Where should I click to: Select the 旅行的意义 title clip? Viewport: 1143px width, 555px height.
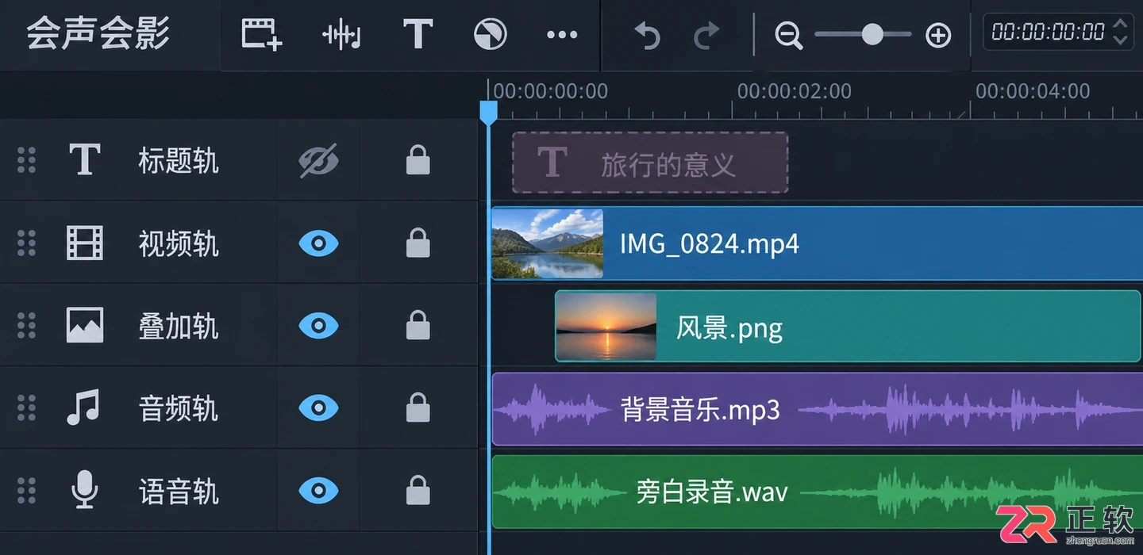pyautogui.click(x=650, y=163)
